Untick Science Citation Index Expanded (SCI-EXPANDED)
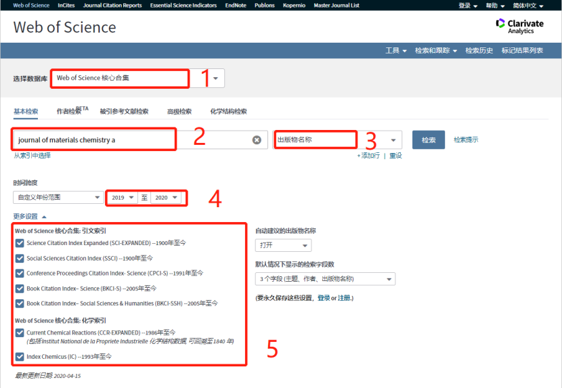This screenshot has width=562, height=388. (x=20, y=243)
